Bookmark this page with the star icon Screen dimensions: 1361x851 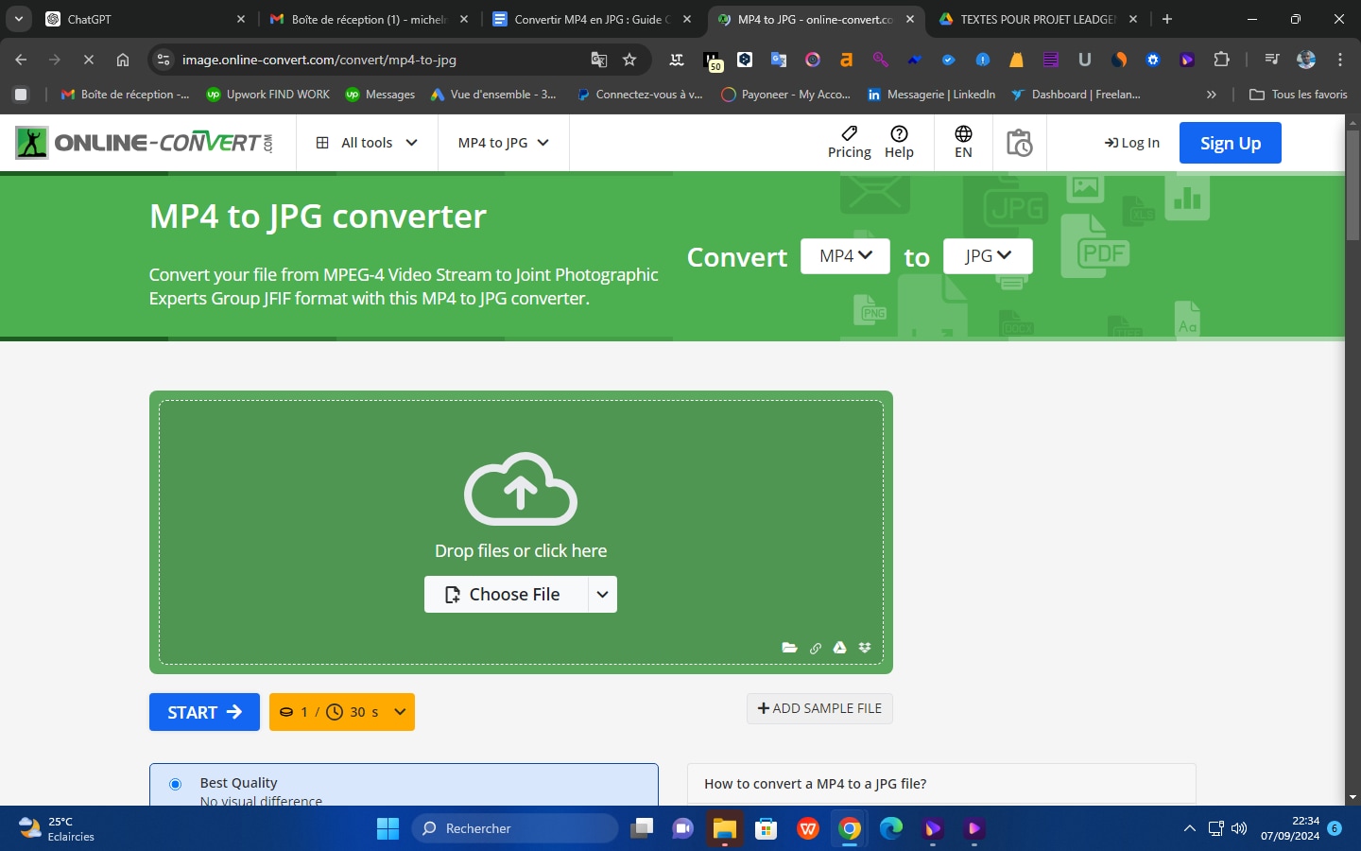click(629, 60)
